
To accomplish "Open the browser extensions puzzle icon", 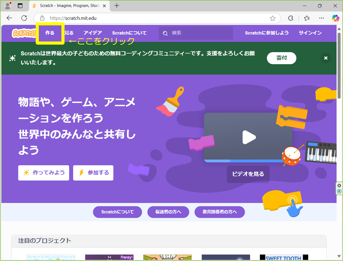I will click(290, 18).
